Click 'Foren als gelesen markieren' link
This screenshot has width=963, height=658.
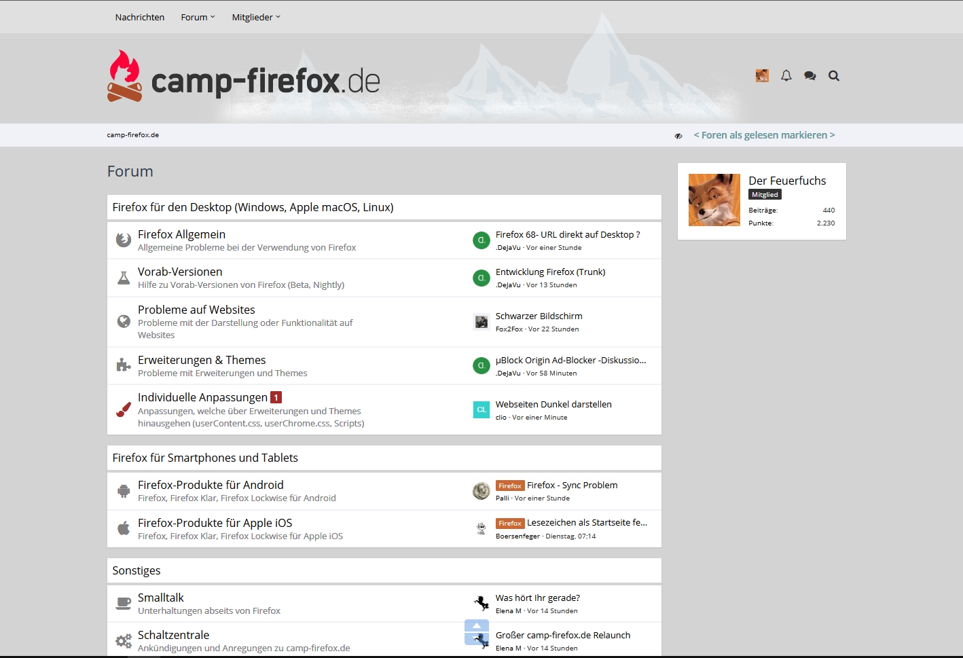[764, 135]
